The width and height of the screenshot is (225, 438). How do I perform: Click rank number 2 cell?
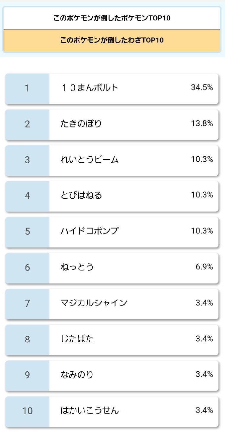27,124
